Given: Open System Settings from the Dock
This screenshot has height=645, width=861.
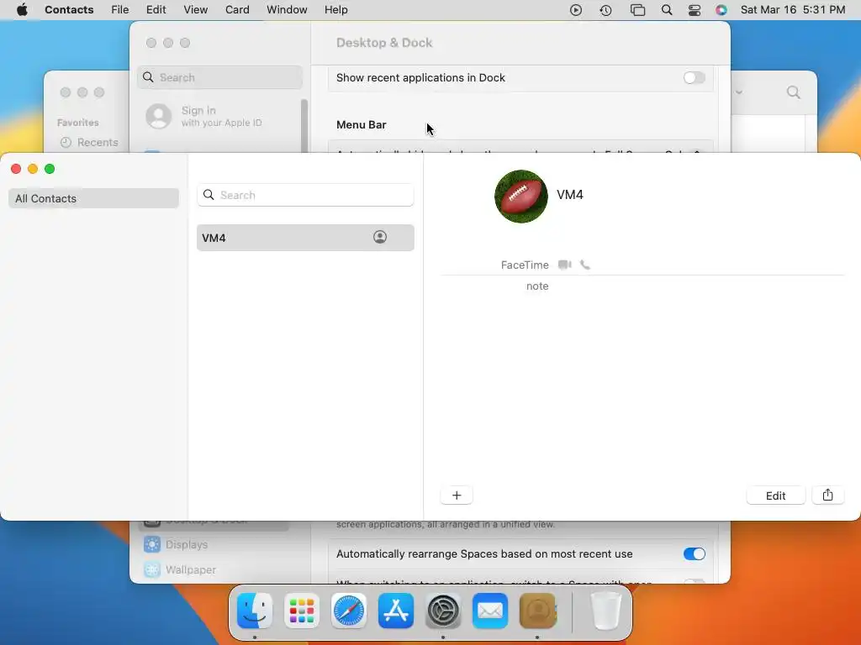Looking at the screenshot, I should pos(443,611).
